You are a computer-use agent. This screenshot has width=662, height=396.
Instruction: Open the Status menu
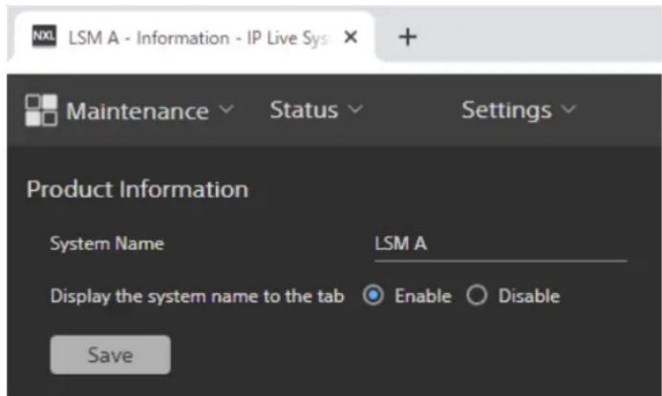pos(304,110)
